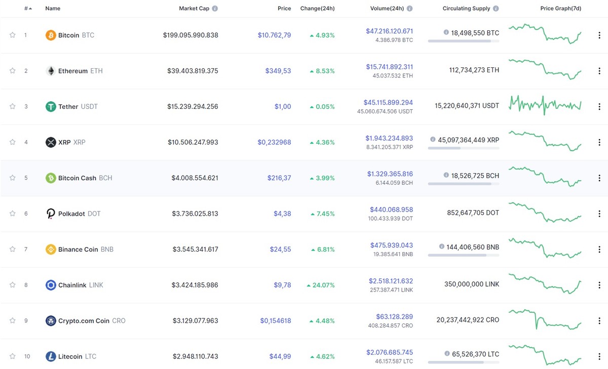
Task: Open the XRP coin icon
Action: click(51, 142)
